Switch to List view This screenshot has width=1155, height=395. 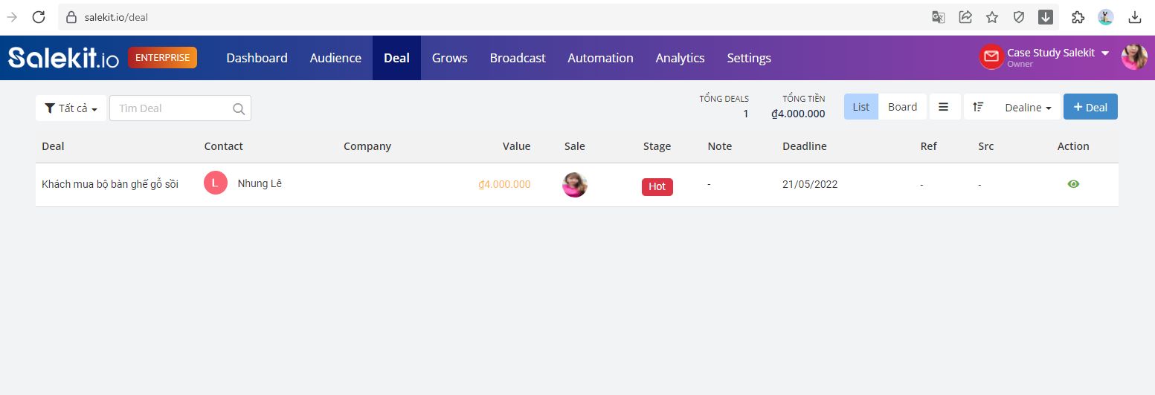[x=861, y=107]
